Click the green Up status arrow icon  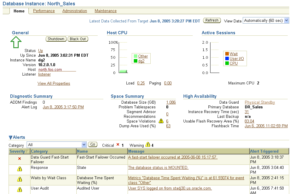[x=16, y=42]
